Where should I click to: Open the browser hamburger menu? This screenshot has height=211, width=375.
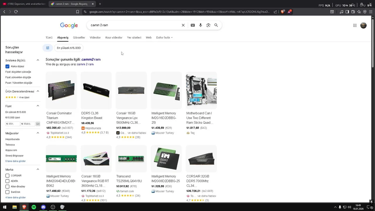tap(371, 12)
